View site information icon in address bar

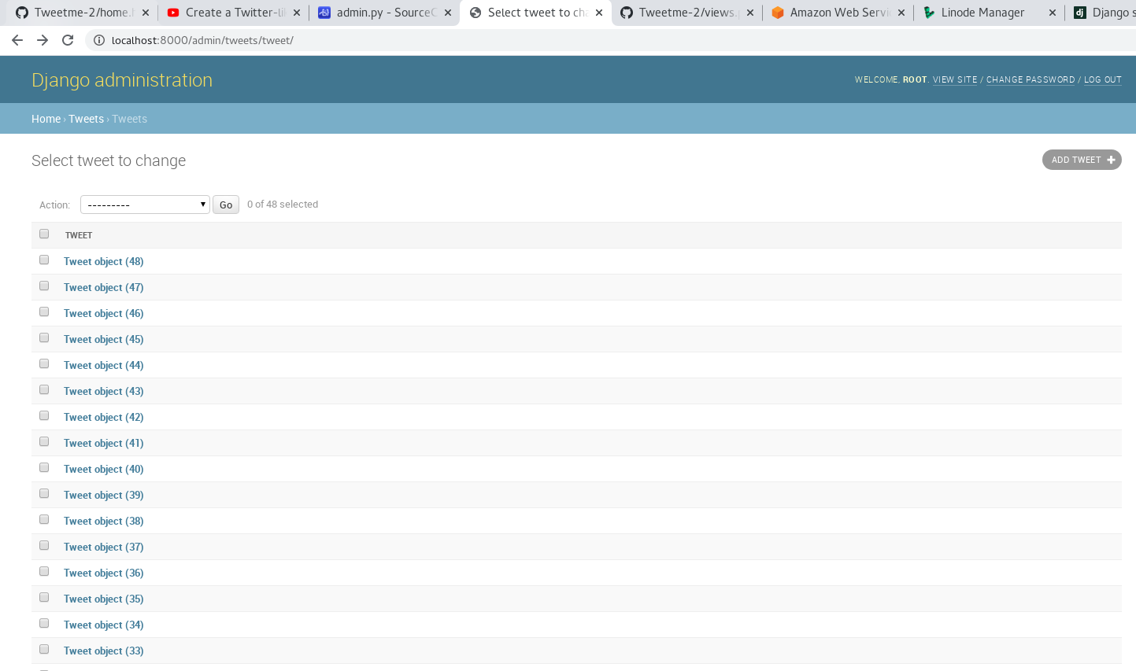click(x=99, y=40)
